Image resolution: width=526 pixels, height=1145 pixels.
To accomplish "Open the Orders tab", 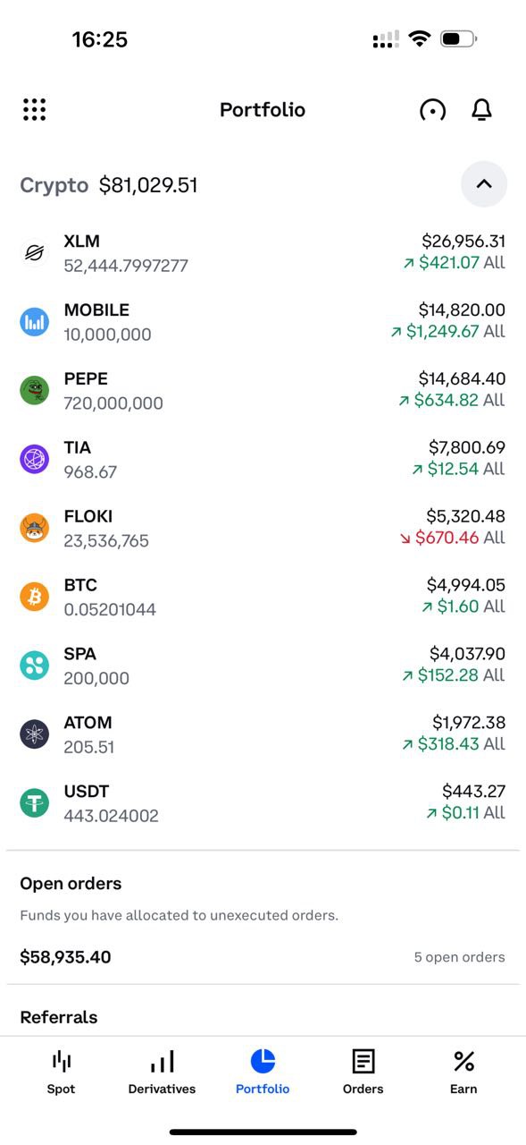I will pos(363,1073).
